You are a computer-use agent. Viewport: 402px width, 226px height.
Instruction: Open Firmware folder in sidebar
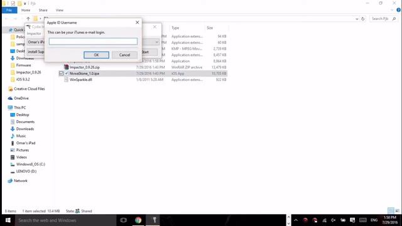pyautogui.click(x=24, y=65)
